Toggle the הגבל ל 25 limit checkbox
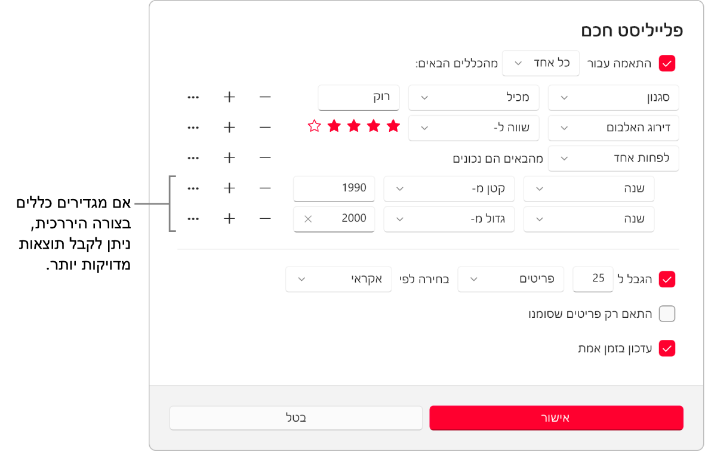705x452 pixels. (667, 278)
